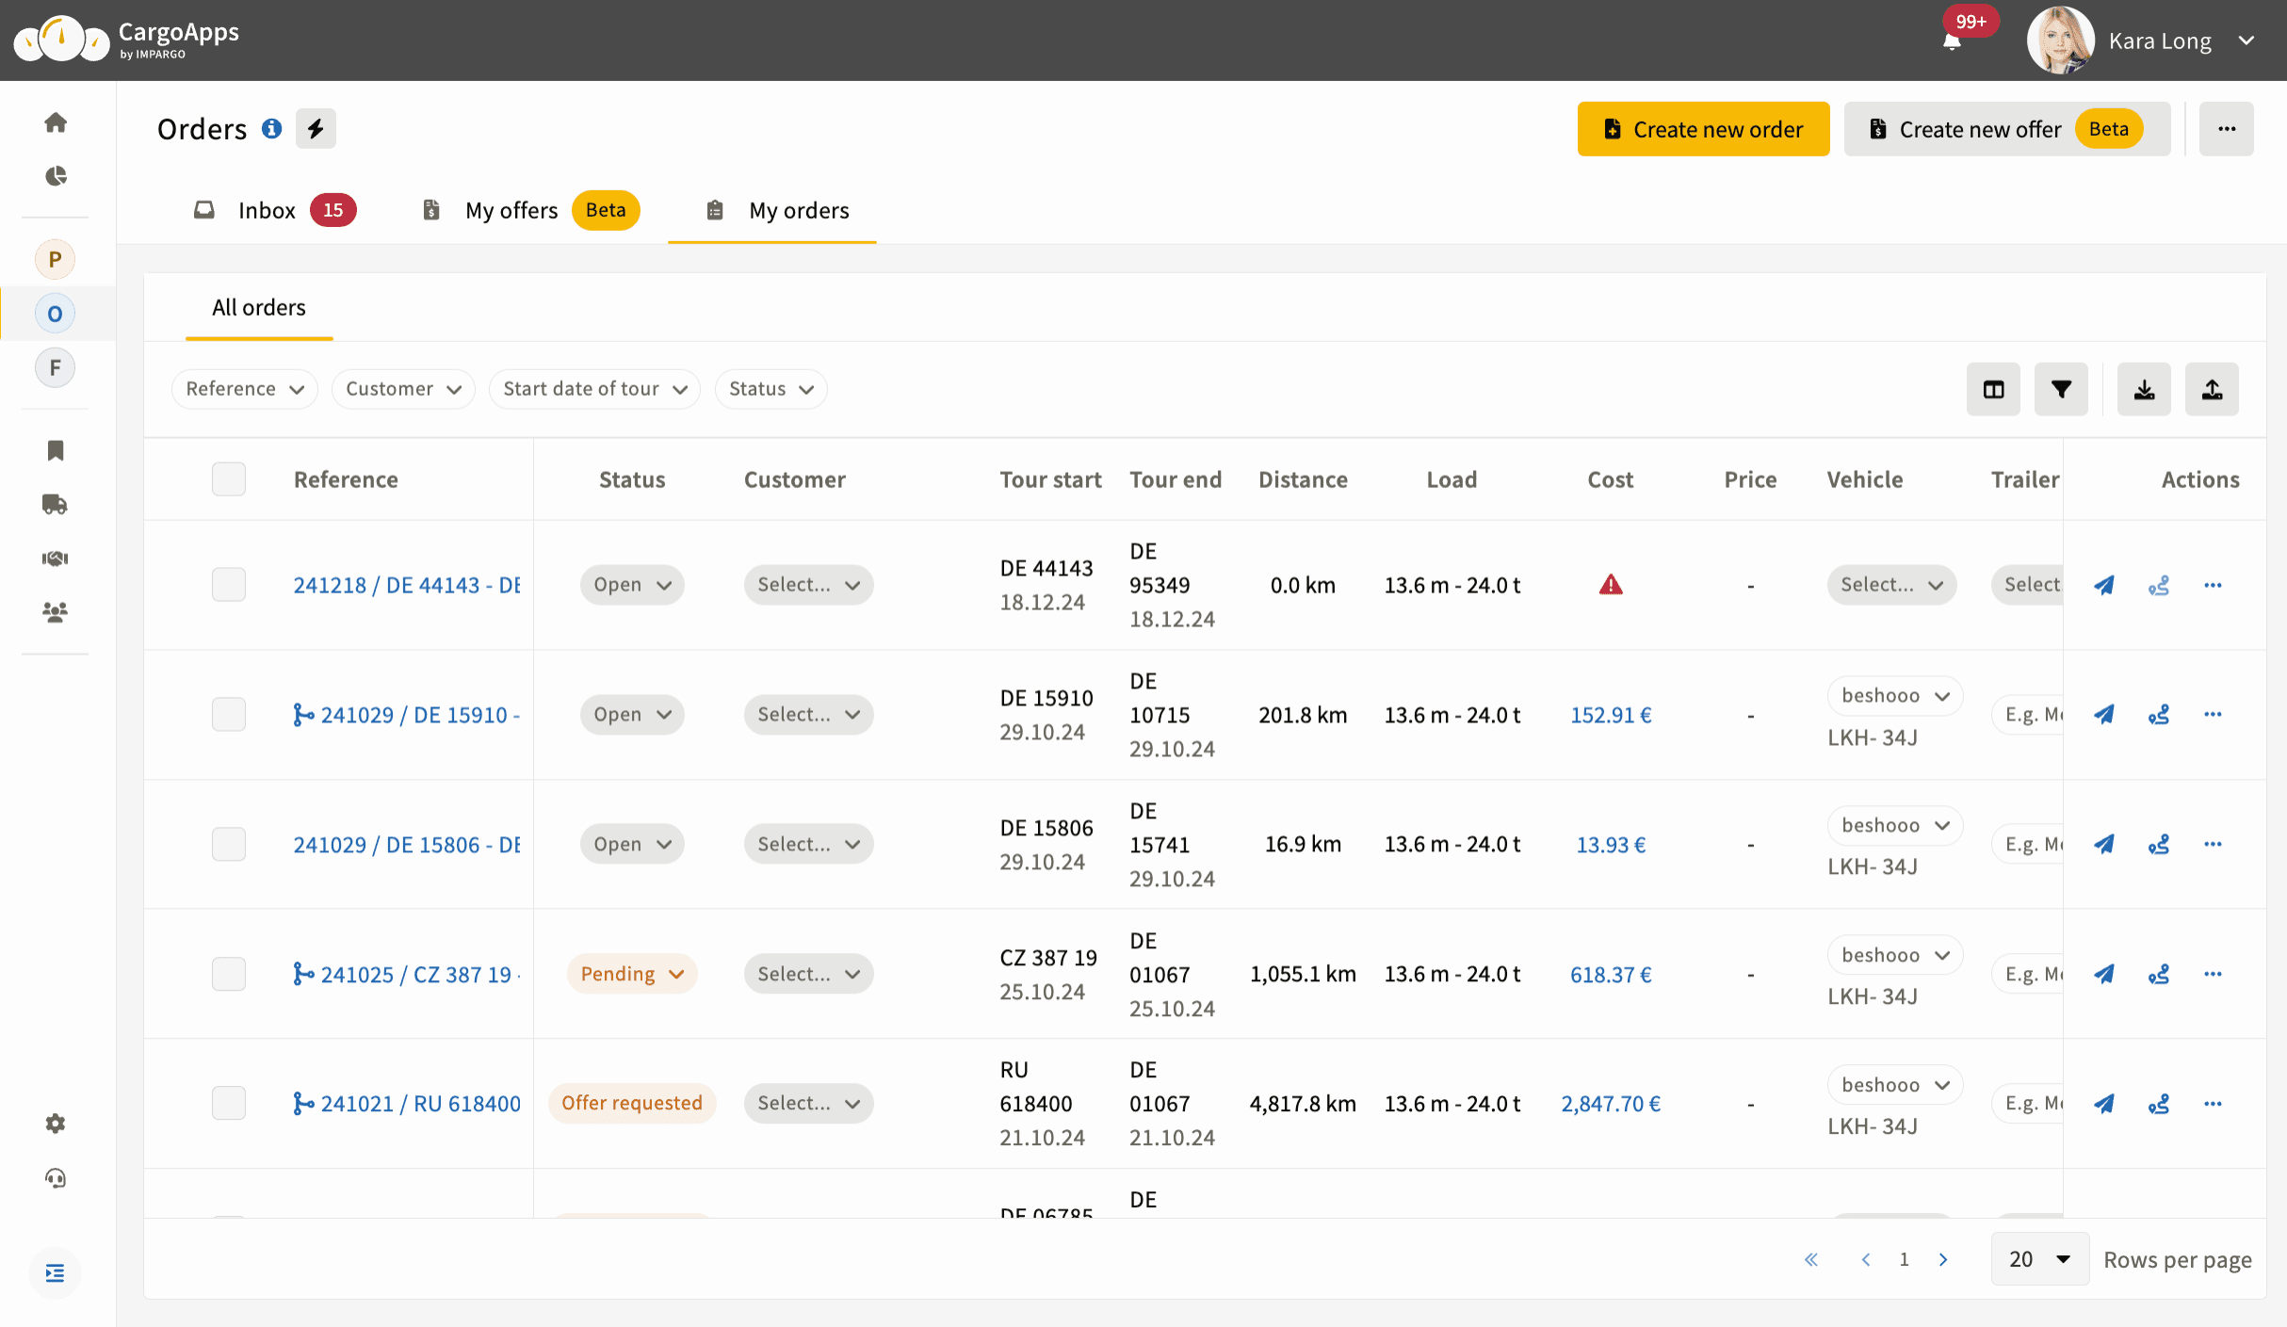Select checkbox for order 241025 row
Viewport: 2287px width, 1327px height.
(229, 974)
